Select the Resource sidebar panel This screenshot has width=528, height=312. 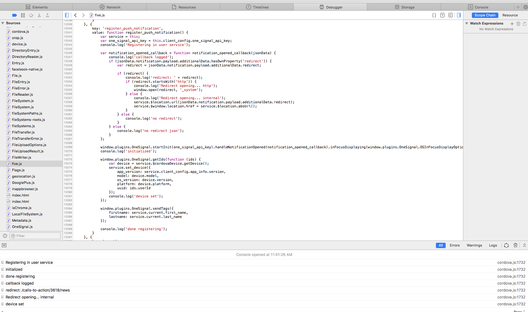coord(510,15)
